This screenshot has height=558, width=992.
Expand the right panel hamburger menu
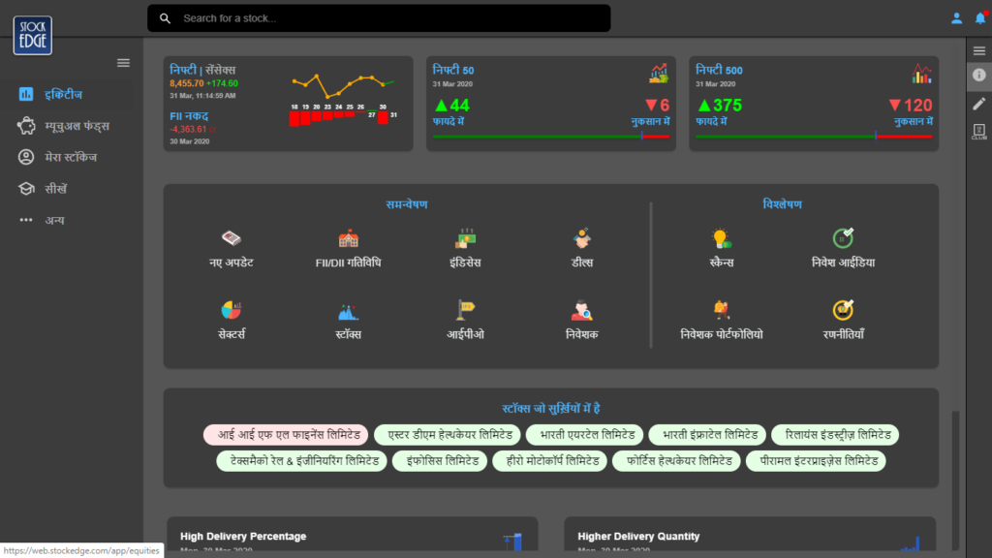979,50
